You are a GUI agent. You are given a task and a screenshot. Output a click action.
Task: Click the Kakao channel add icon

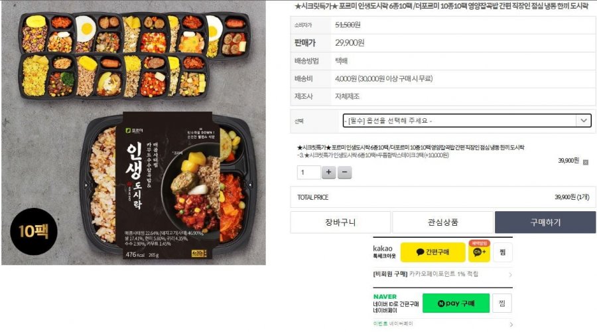pos(479,252)
